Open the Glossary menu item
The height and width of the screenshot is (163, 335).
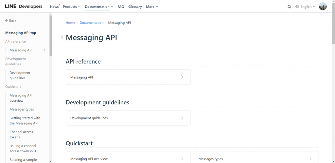coord(135,7)
